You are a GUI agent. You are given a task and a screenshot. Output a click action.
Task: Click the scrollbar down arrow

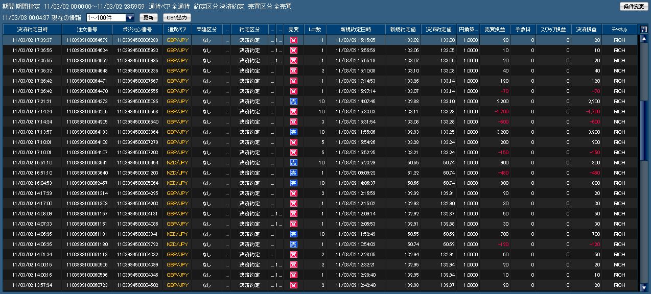(x=644, y=288)
